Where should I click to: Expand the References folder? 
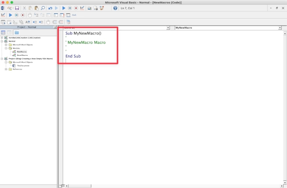click(6, 69)
